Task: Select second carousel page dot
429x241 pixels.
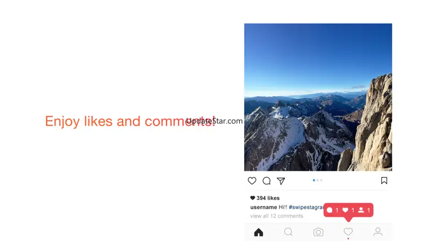Action: click(x=318, y=180)
